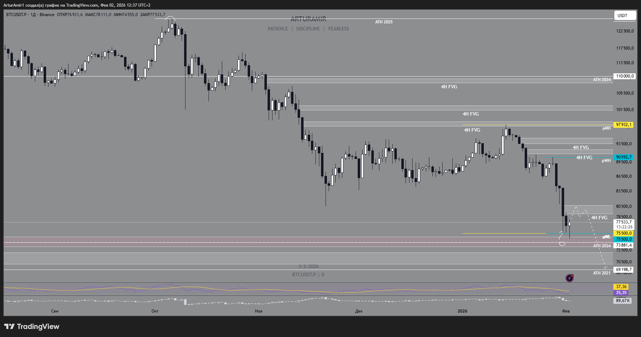Image resolution: width=641 pixels, height=337 pixels.
Task: Select the yellow 75 500,0 price label
Action: [623, 233]
